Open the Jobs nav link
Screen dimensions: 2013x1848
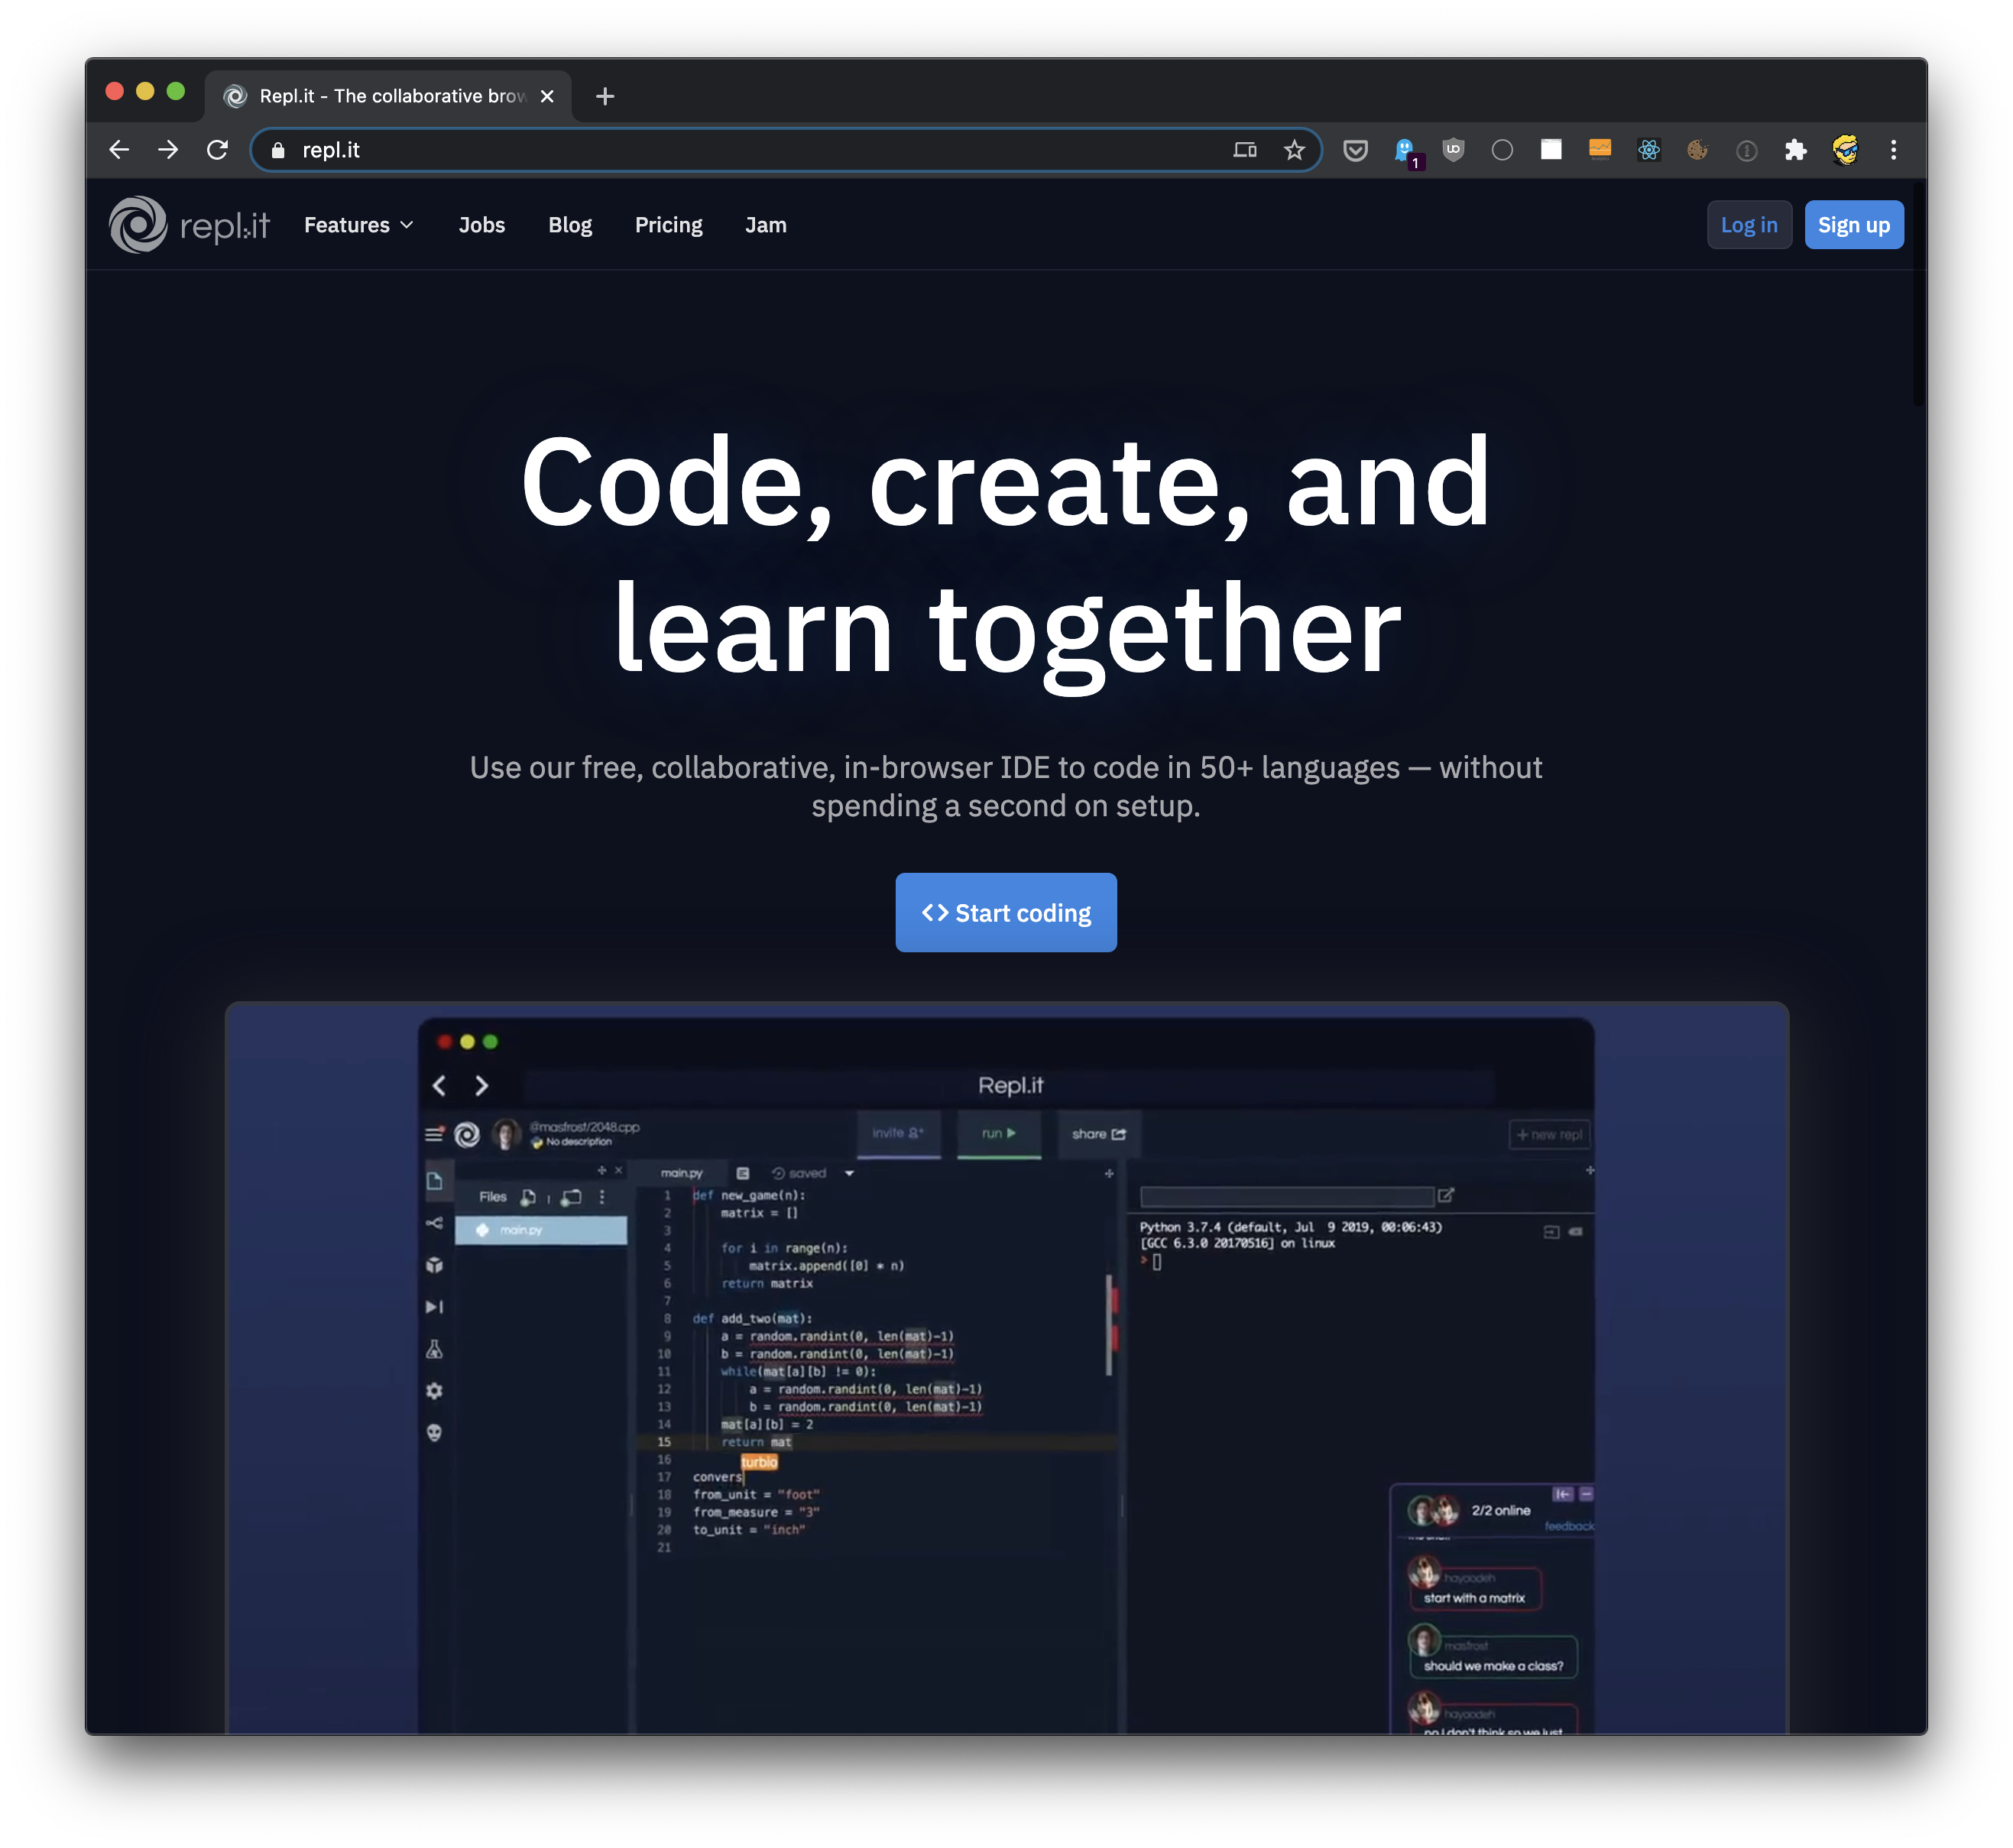[482, 225]
